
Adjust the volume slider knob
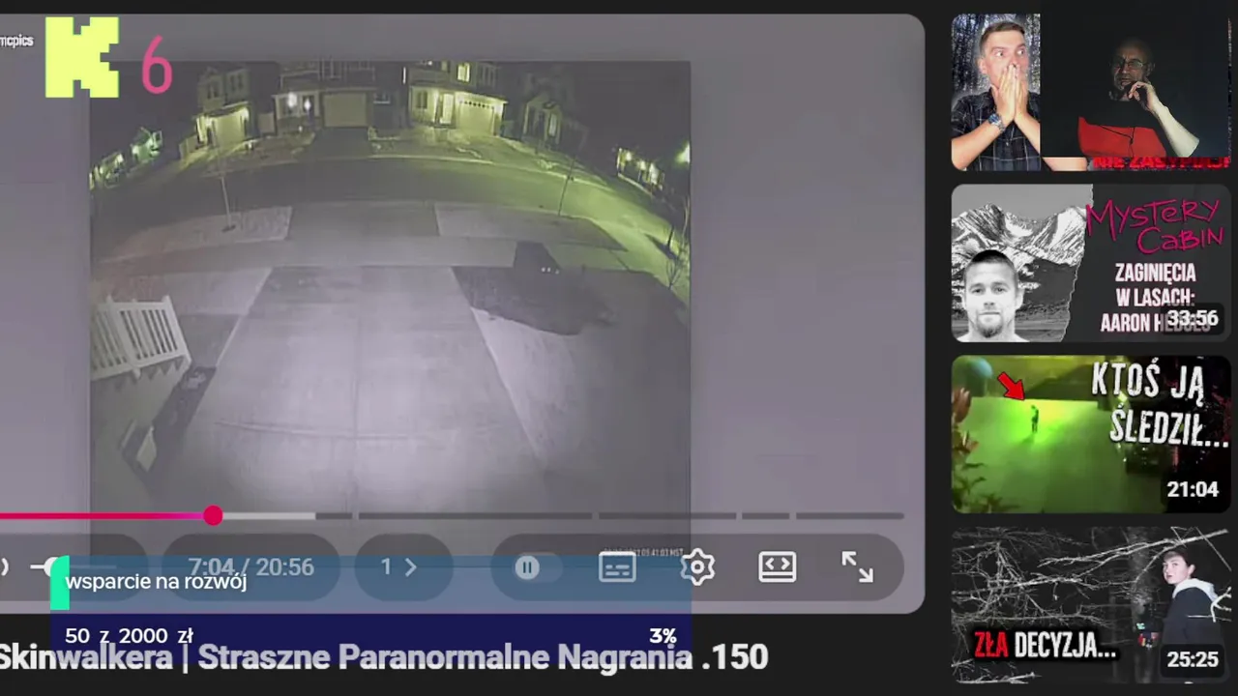pos(55,567)
